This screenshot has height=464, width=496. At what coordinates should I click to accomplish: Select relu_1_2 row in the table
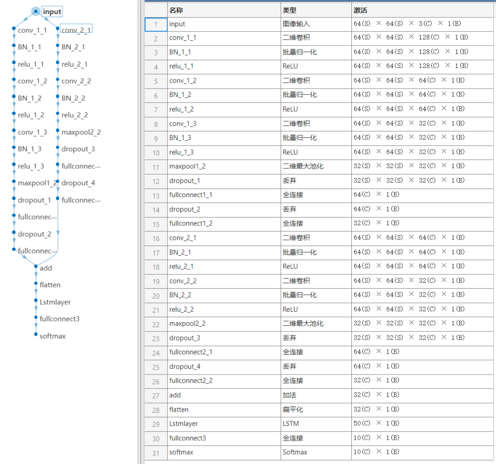pos(319,109)
